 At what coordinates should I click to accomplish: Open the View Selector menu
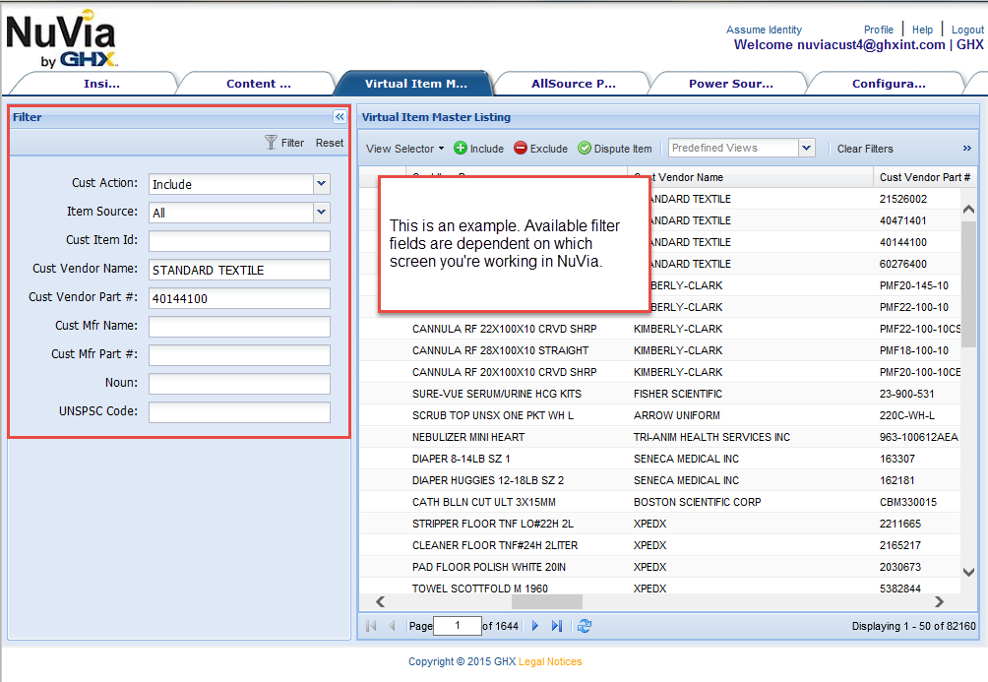click(x=405, y=149)
